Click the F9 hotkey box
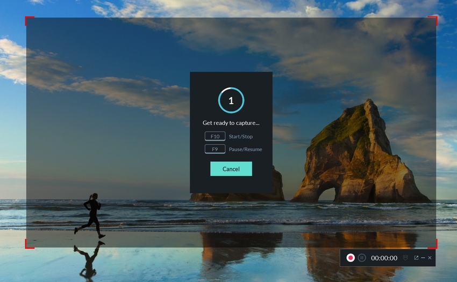 215,149
